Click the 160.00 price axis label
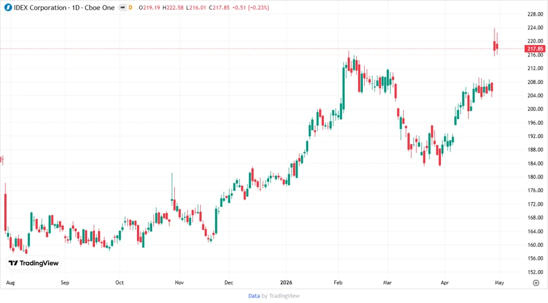The height and width of the screenshot is (303, 548). point(535,245)
